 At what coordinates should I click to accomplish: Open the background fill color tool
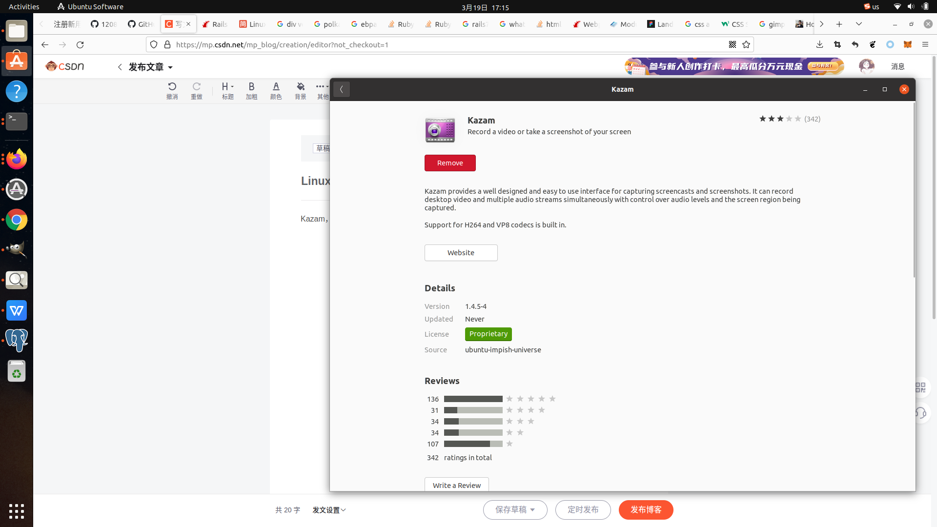click(x=300, y=91)
